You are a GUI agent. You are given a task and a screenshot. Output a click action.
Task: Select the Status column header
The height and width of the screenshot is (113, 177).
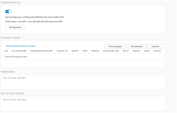[147, 51]
